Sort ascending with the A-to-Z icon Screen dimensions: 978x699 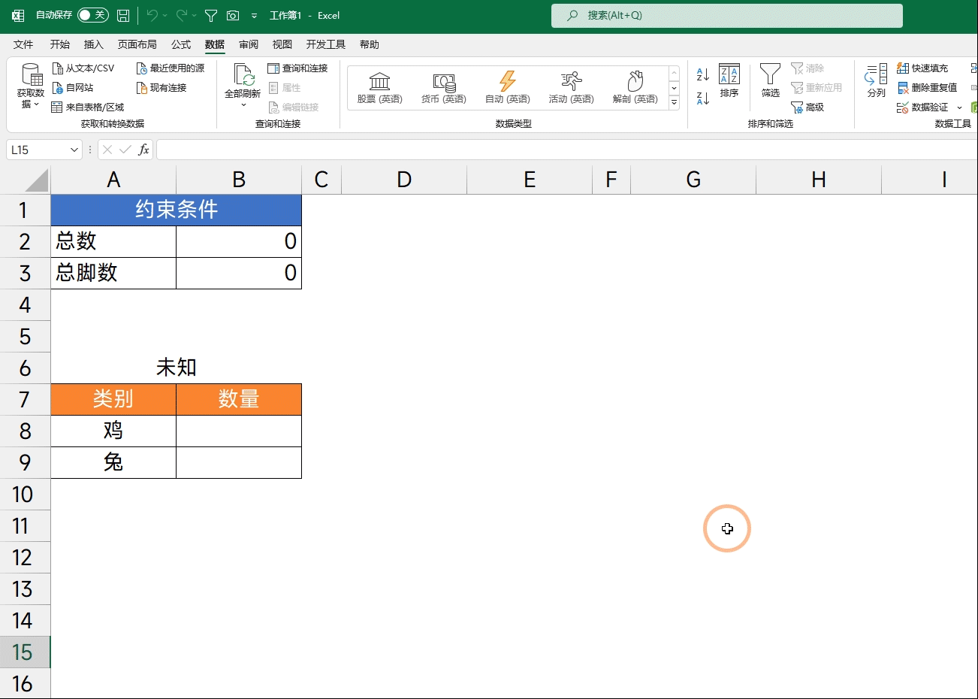click(x=703, y=74)
